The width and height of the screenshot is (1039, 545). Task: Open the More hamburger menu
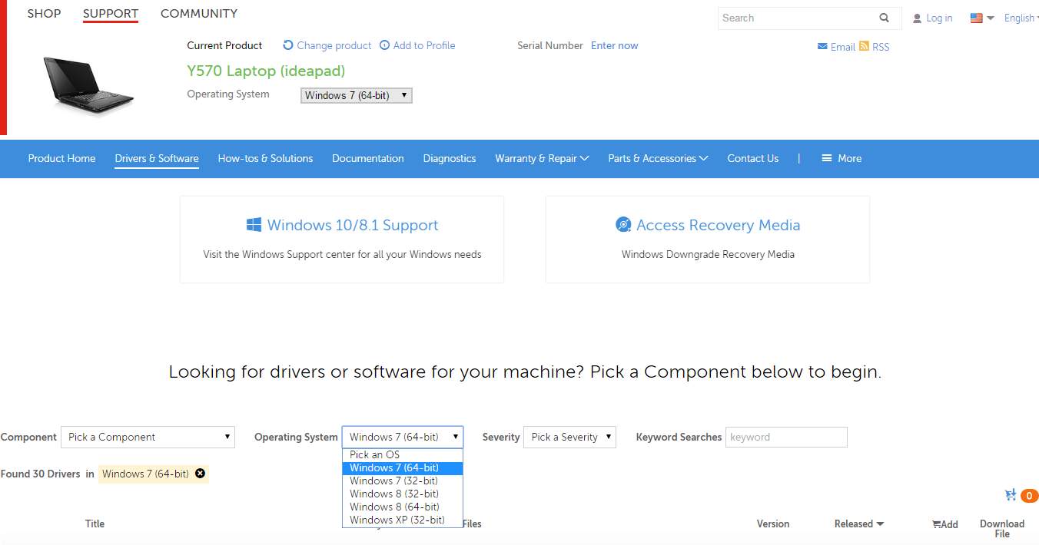click(x=827, y=158)
